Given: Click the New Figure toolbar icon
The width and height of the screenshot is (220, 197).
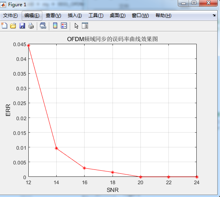Looking at the screenshot, I should pyautogui.click(x=4, y=26).
